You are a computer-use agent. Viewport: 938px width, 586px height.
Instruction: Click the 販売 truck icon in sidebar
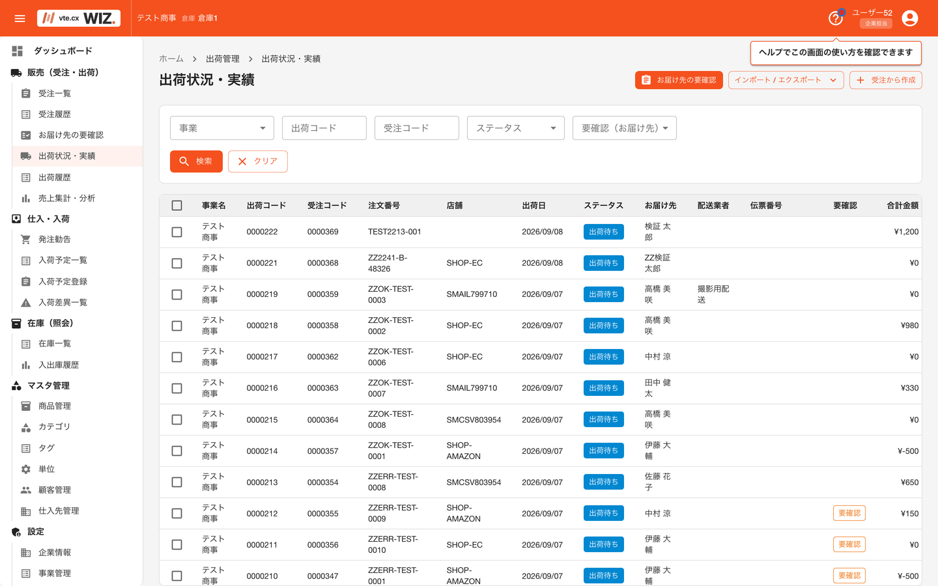pos(16,72)
